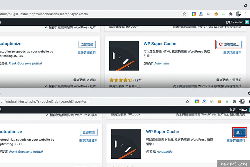Open 更多詳細資料 for Autoptimize in top window
The image size is (250, 167).
tap(86, 52)
